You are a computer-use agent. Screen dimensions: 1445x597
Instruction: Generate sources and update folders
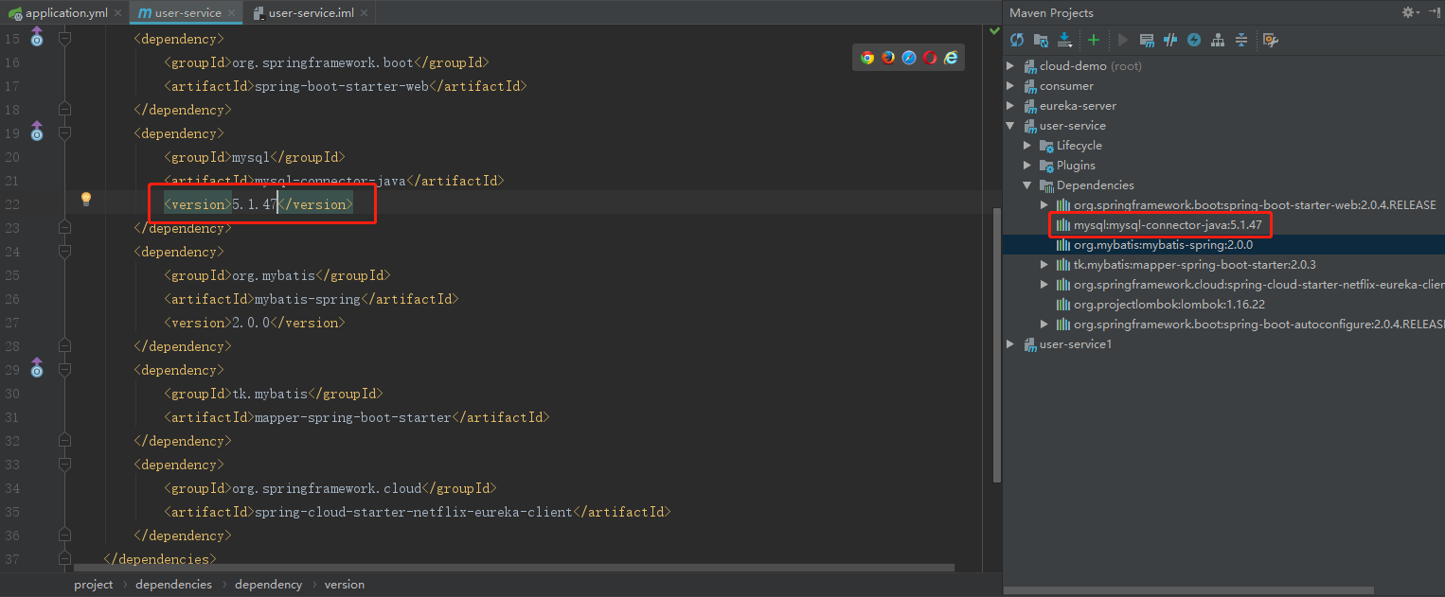point(1042,40)
